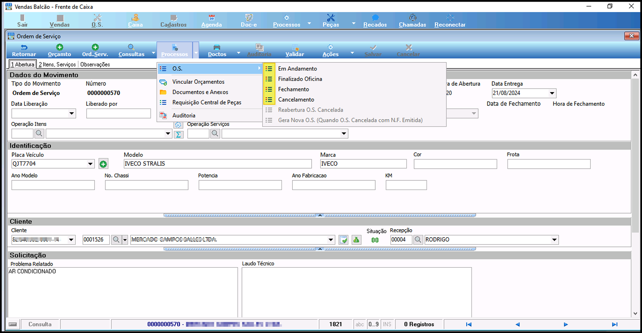This screenshot has width=642, height=333.
Task: Search client code with magnifier icon
Action: [x=116, y=240]
